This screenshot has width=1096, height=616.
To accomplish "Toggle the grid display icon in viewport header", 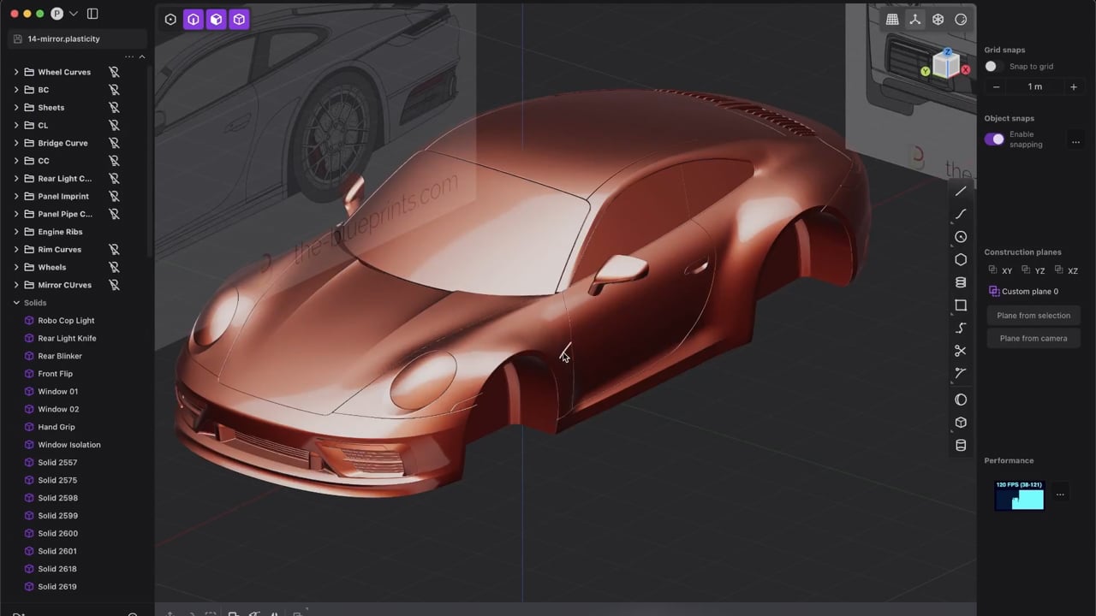I will [x=892, y=19].
